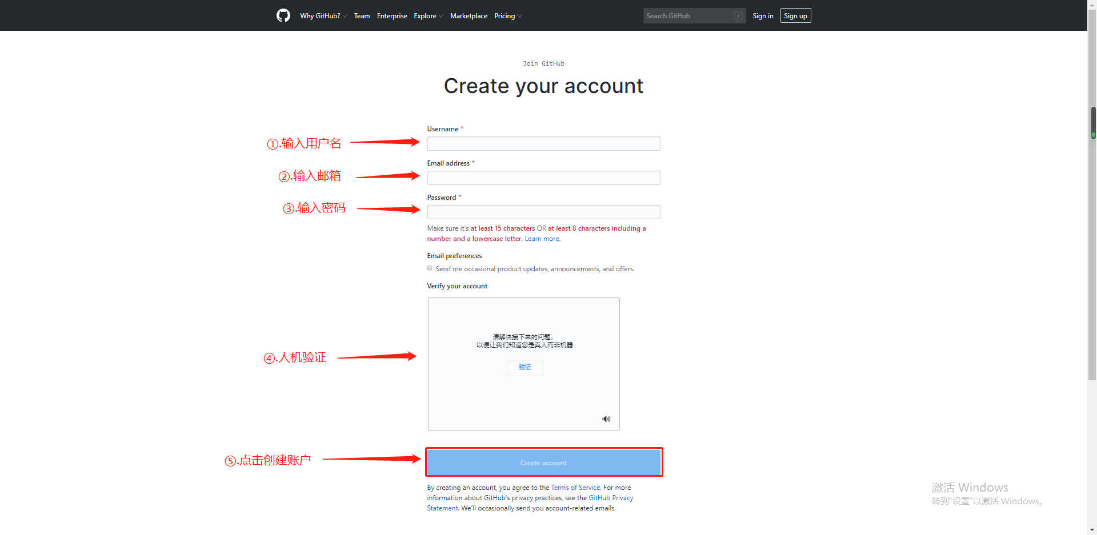Click the Learn more link under password

[541, 238]
